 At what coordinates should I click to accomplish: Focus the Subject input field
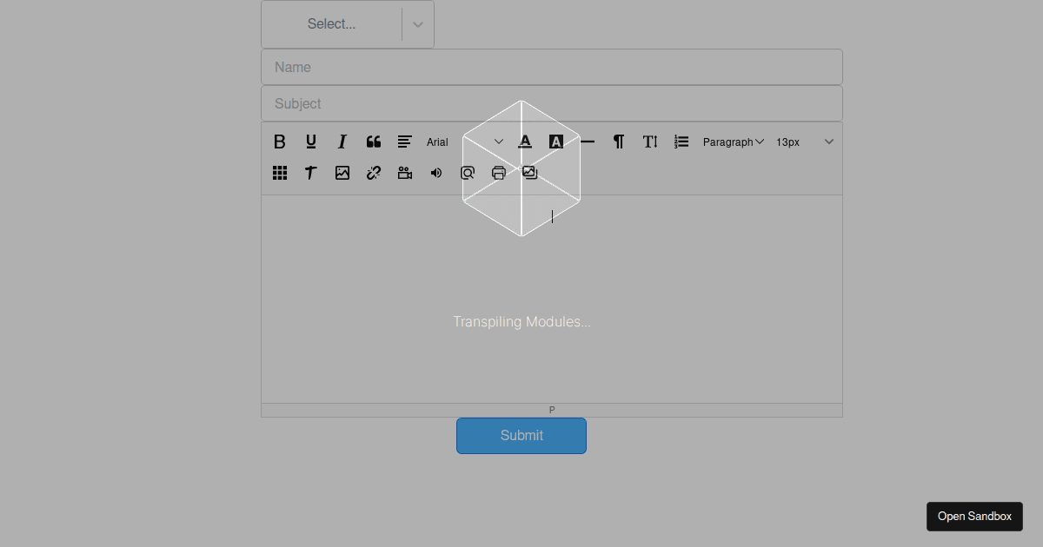[x=552, y=103]
